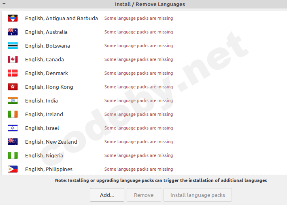Viewport: 287px width, 205px height.
Task: Click the Canada flag icon
Action: pyautogui.click(x=13, y=59)
